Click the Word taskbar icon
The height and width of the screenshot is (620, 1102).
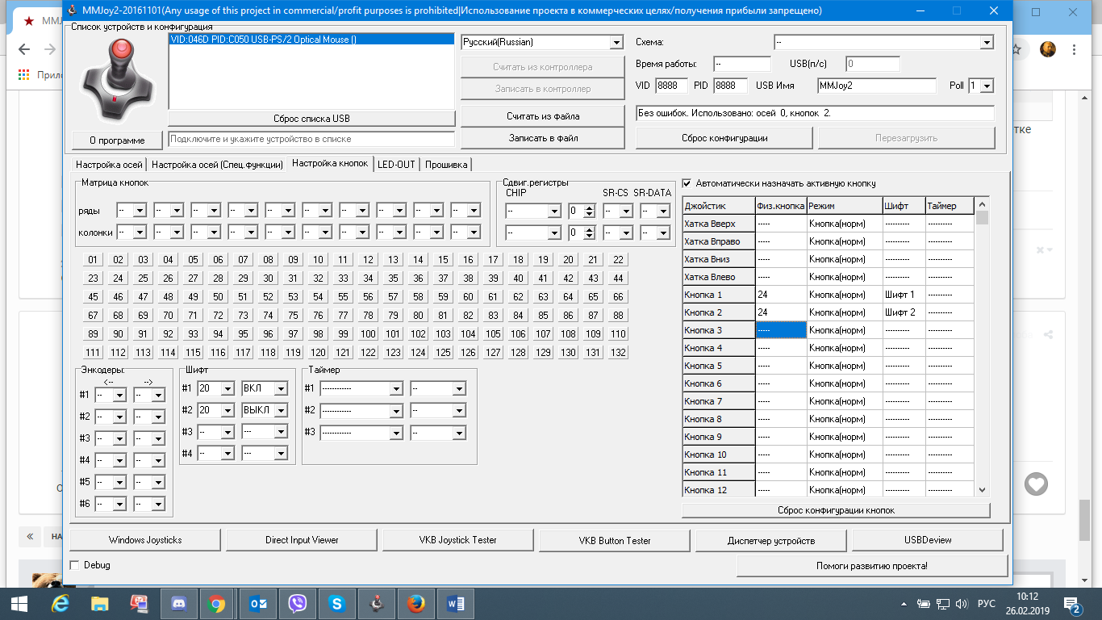(455, 603)
